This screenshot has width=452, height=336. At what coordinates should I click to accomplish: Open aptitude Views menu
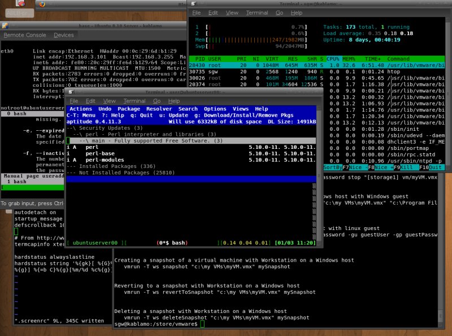241,109
